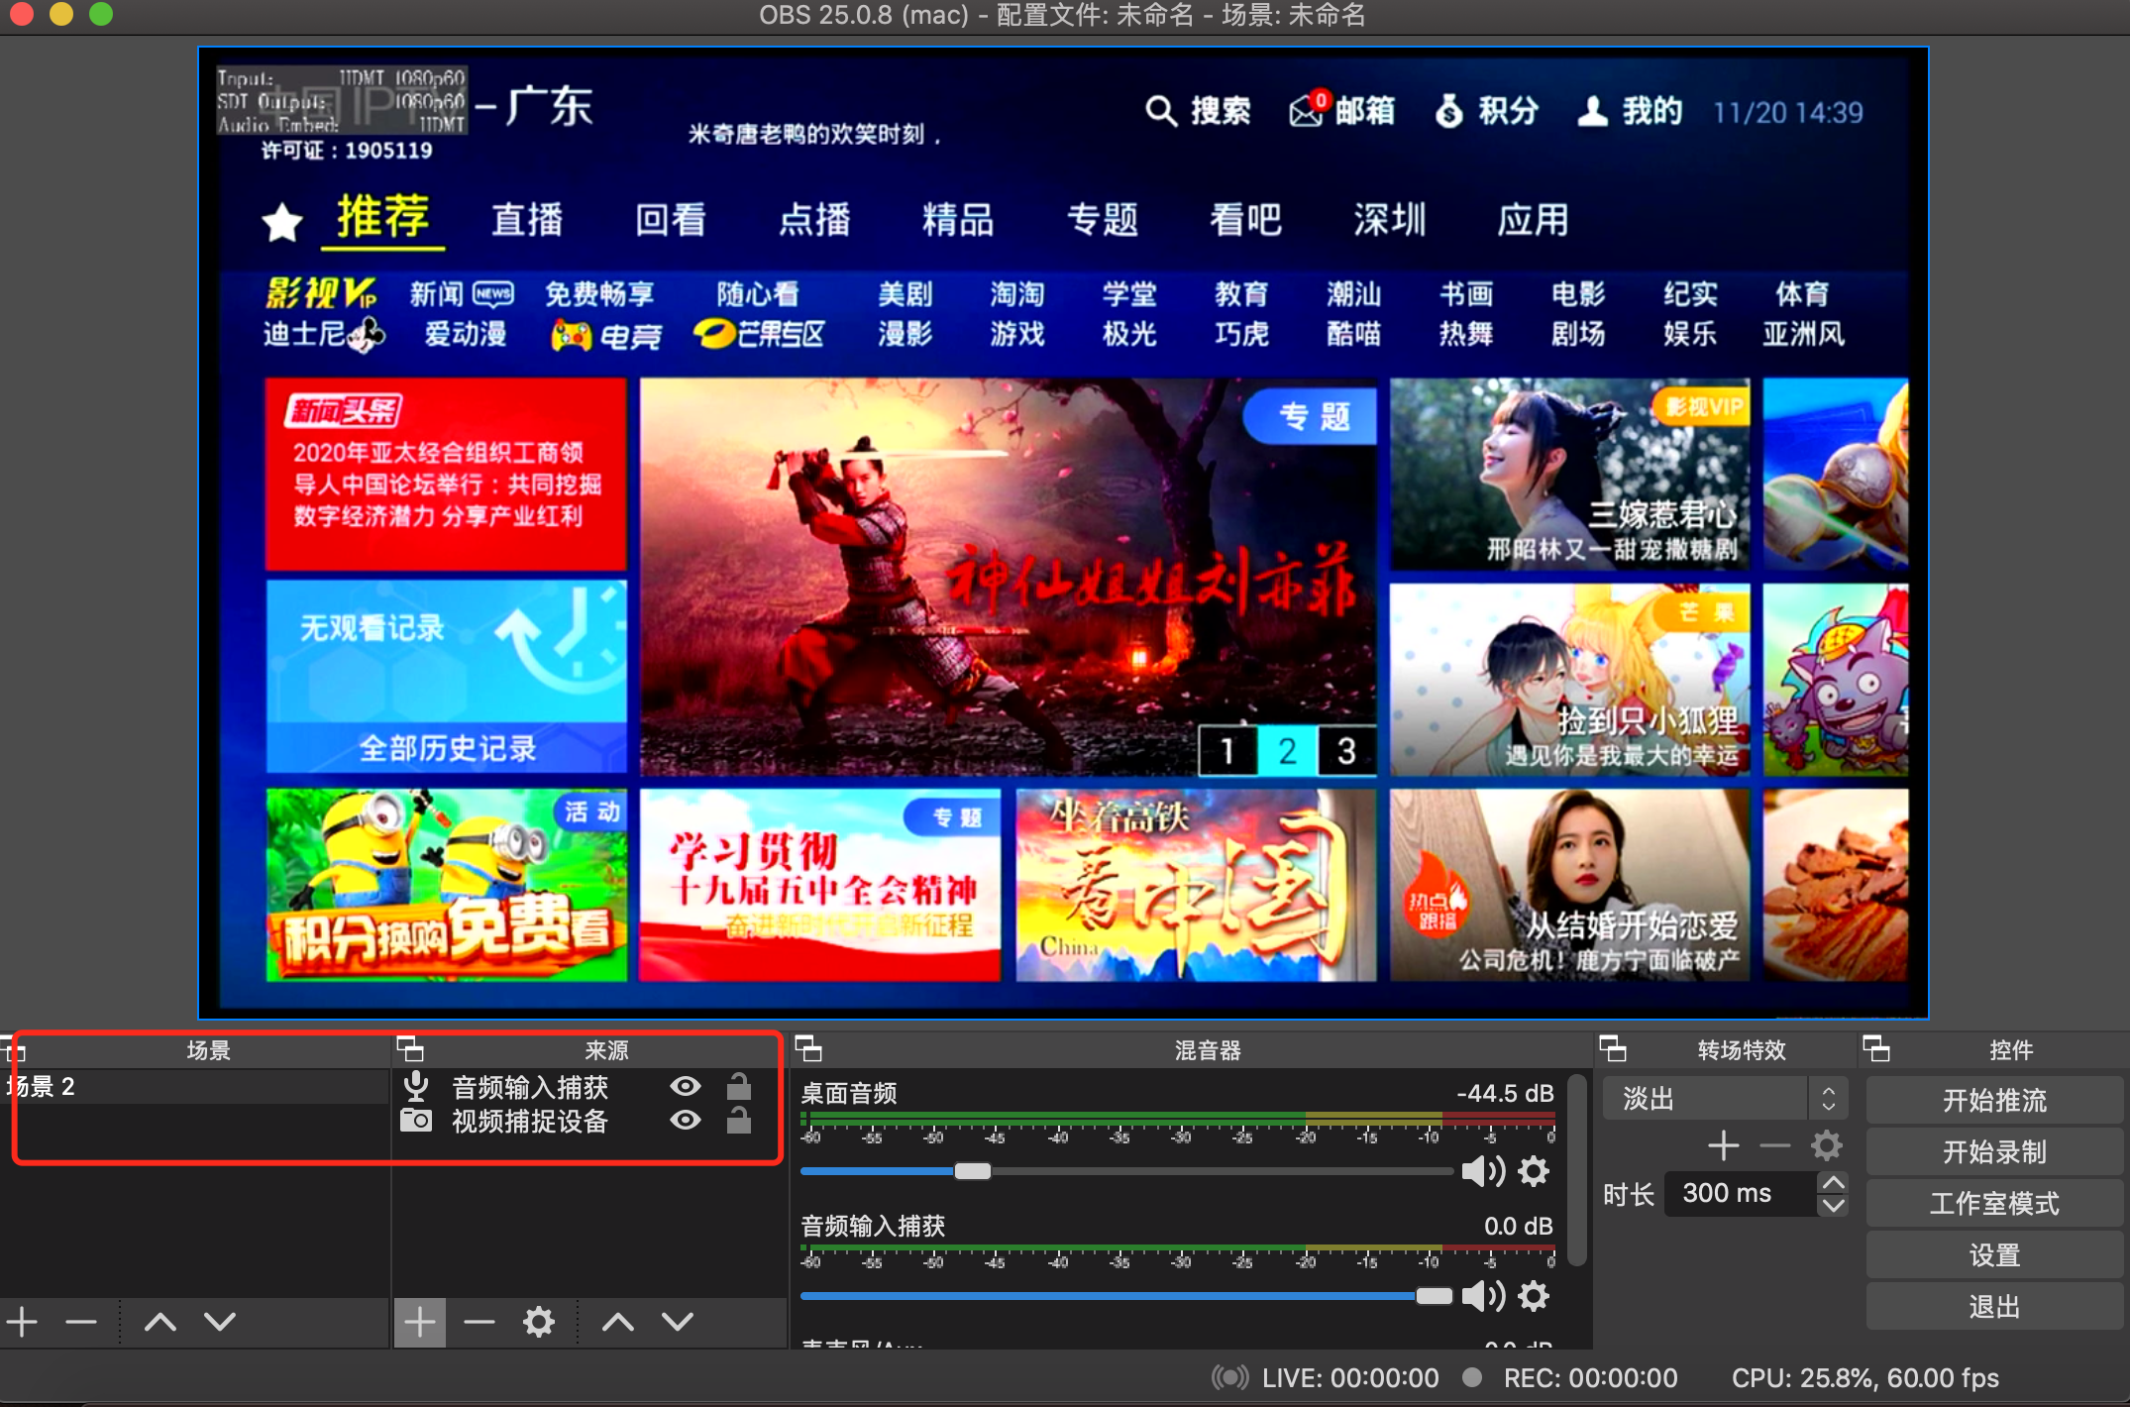Click 积分 points link in preview

tap(1486, 111)
